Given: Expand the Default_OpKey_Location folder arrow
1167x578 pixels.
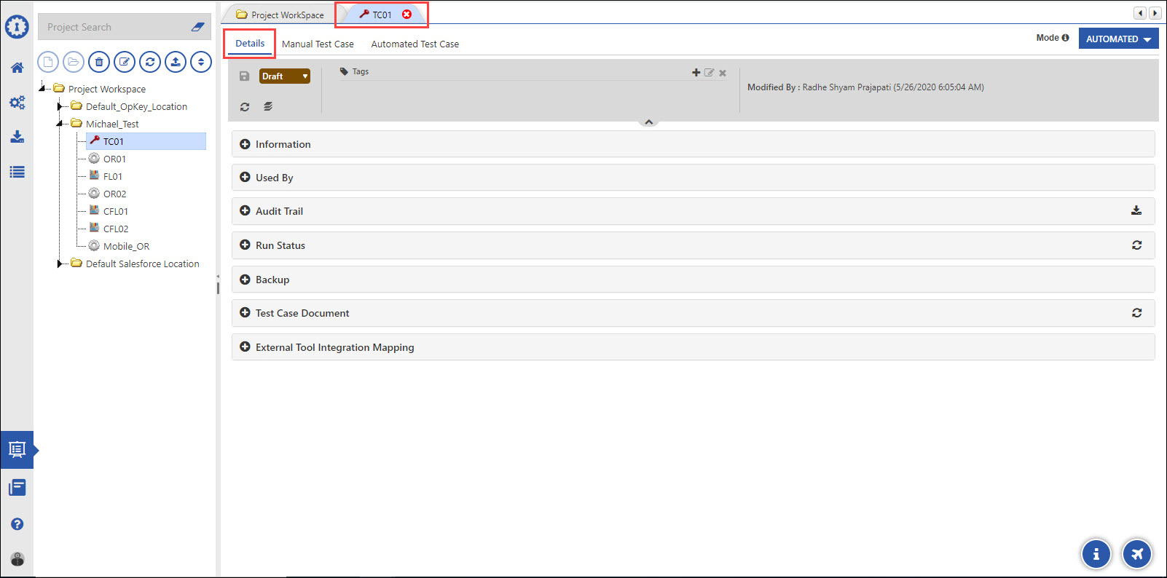Looking at the screenshot, I should click(x=60, y=106).
